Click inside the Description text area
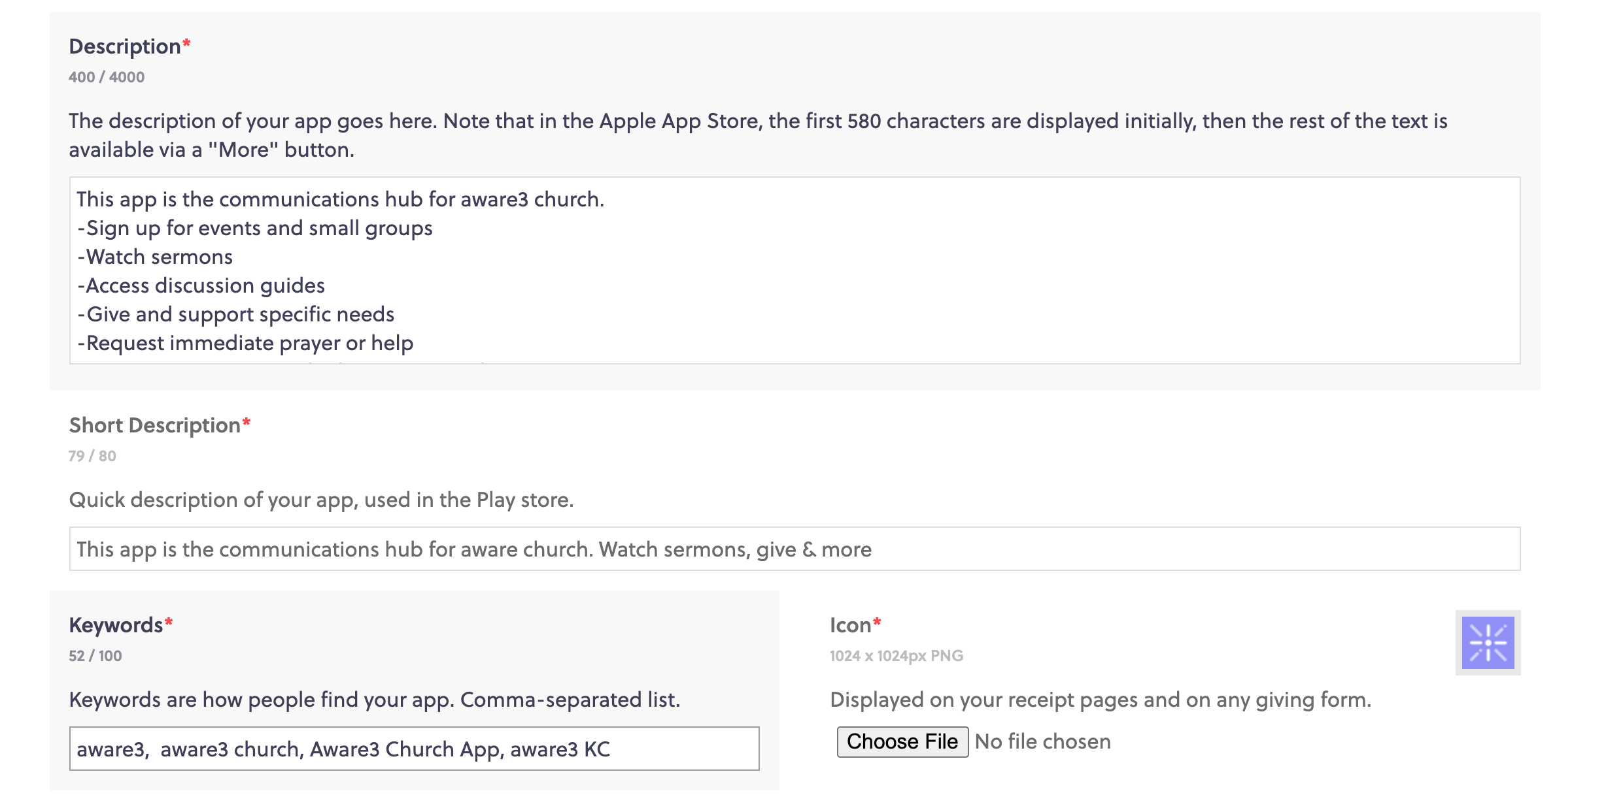 coord(794,270)
